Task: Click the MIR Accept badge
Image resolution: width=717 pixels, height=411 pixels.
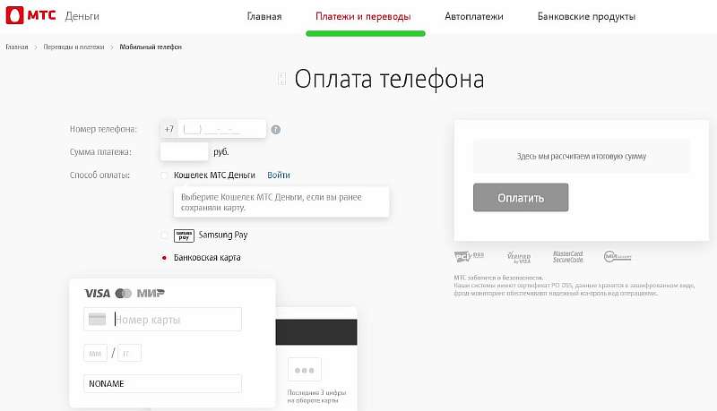Action: [x=617, y=257]
